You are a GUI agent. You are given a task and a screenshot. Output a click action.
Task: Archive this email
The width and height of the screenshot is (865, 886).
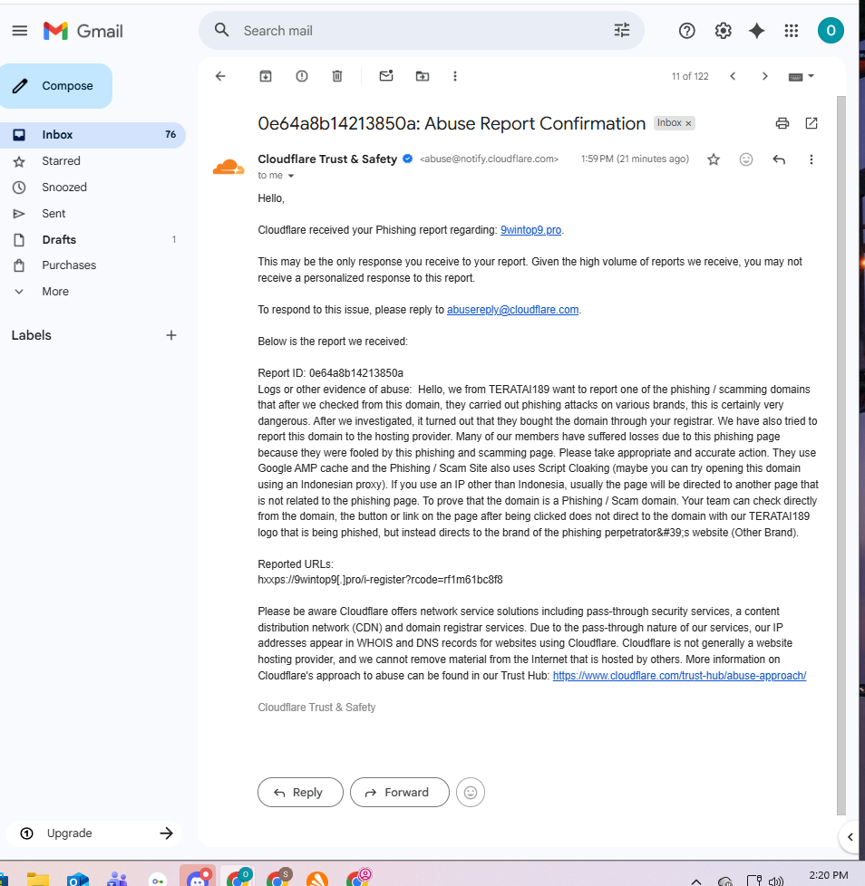(x=266, y=76)
